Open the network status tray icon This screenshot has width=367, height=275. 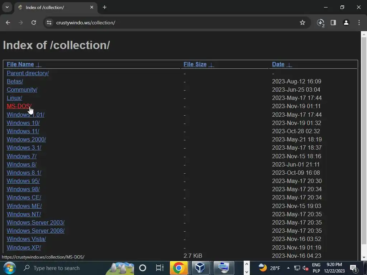point(297,268)
